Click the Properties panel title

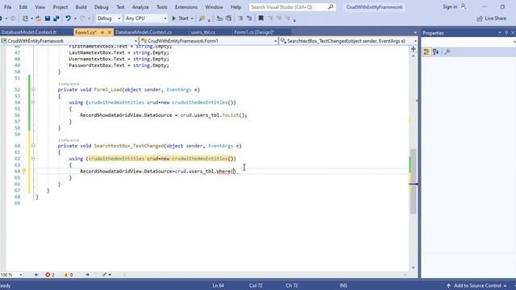tap(433, 33)
